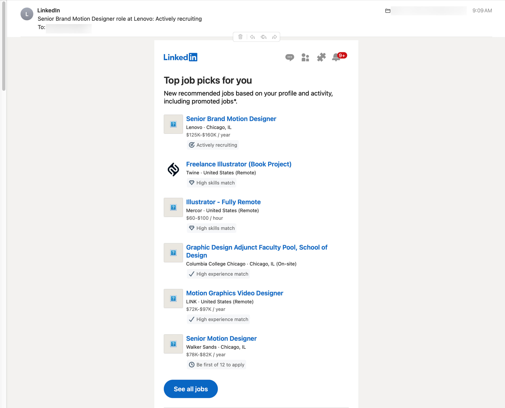Viewport: 505px width, 408px height.
Task: Open Illustrator - Fully Remote job
Action: 223,202
